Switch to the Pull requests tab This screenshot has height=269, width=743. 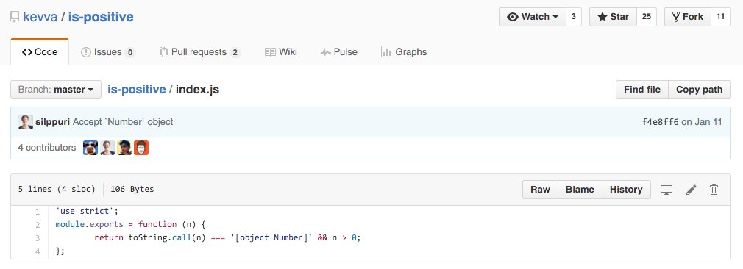click(200, 52)
